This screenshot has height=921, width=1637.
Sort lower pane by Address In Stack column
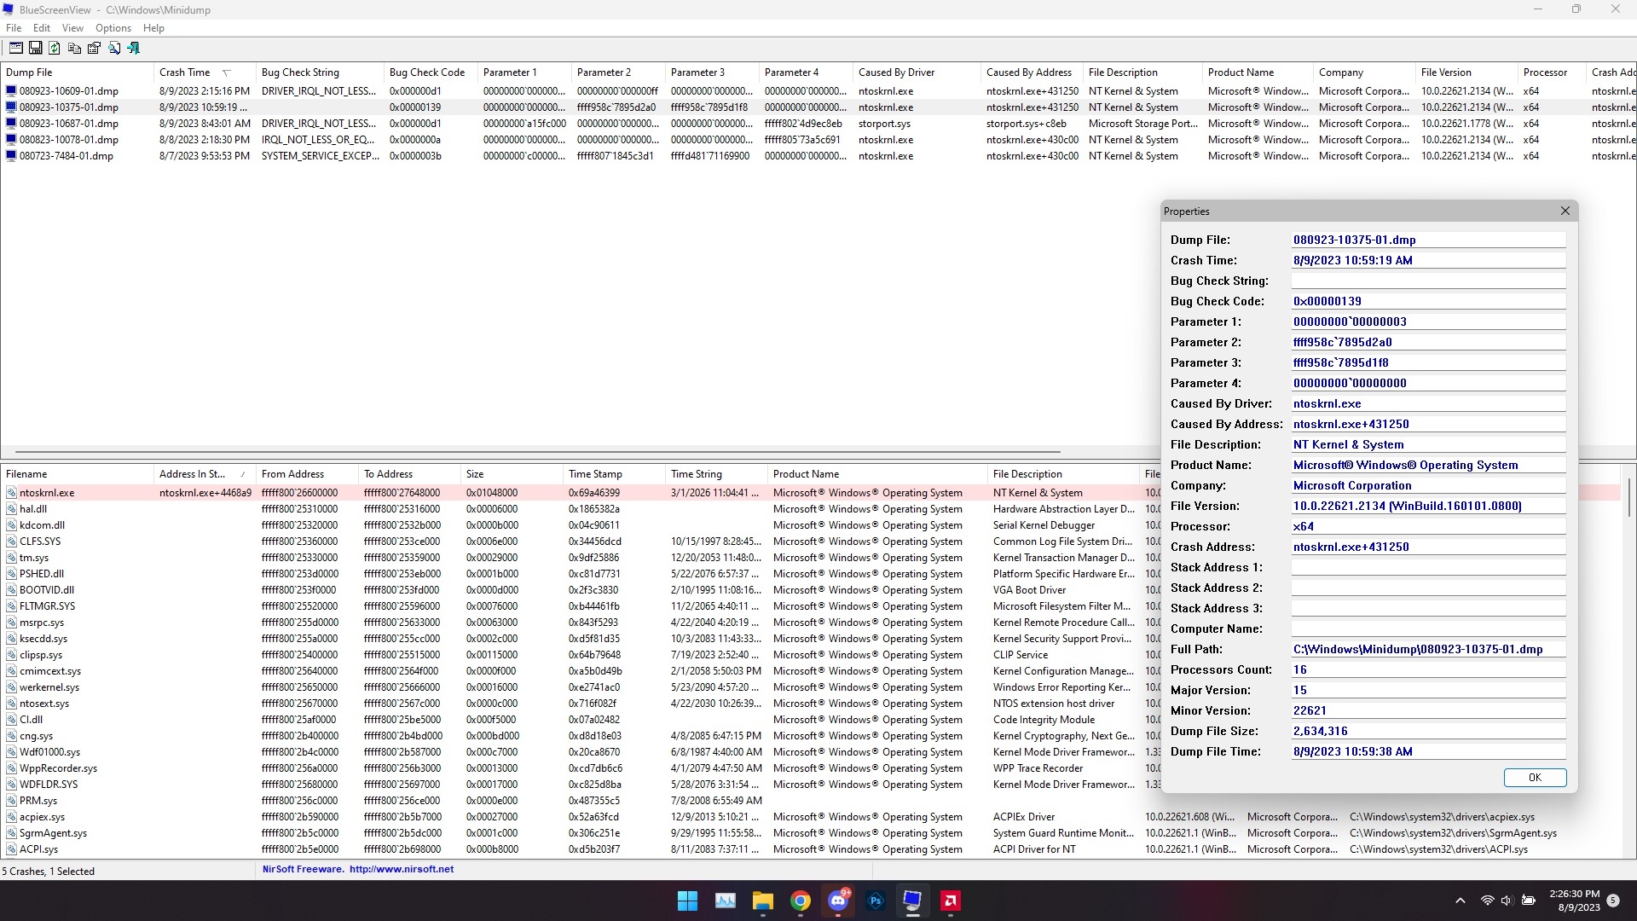[x=204, y=474]
